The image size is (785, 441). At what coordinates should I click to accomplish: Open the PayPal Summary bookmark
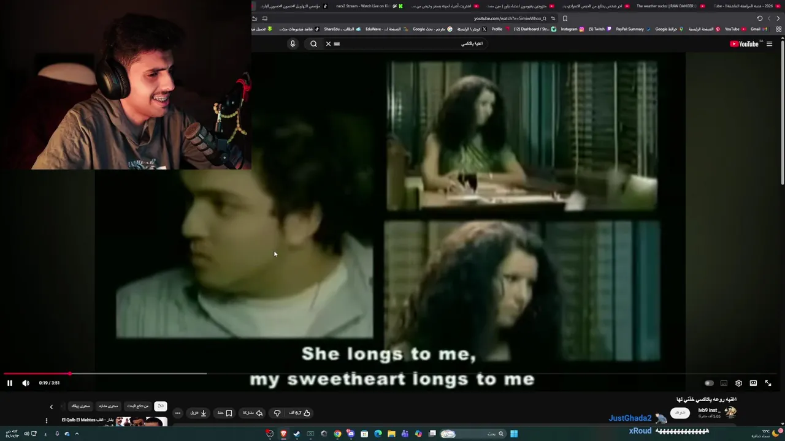click(x=632, y=29)
